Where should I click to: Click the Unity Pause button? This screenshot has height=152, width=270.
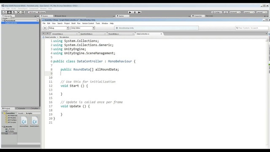pos(135,12)
